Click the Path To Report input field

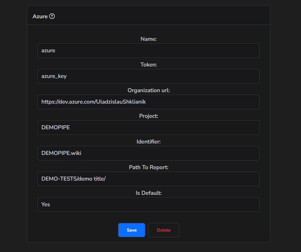click(148, 179)
